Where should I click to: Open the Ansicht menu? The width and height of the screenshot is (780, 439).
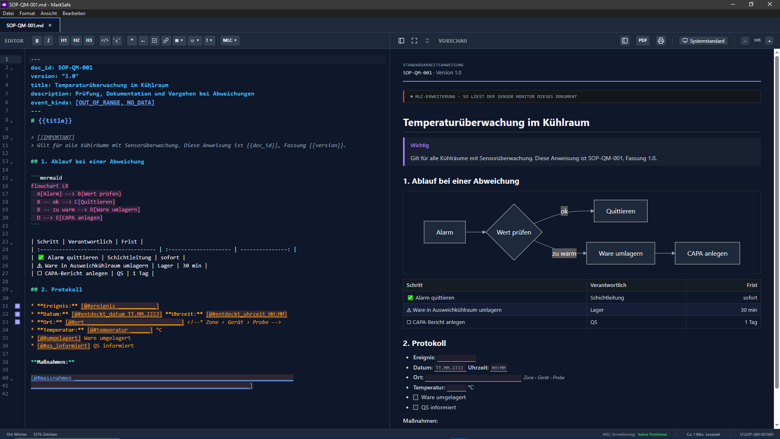49,13
